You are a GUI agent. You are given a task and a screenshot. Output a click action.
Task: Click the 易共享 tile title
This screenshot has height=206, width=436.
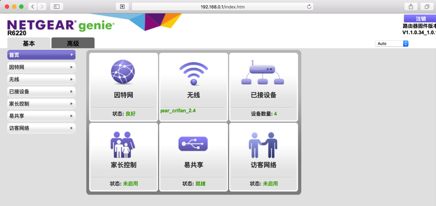(193, 165)
